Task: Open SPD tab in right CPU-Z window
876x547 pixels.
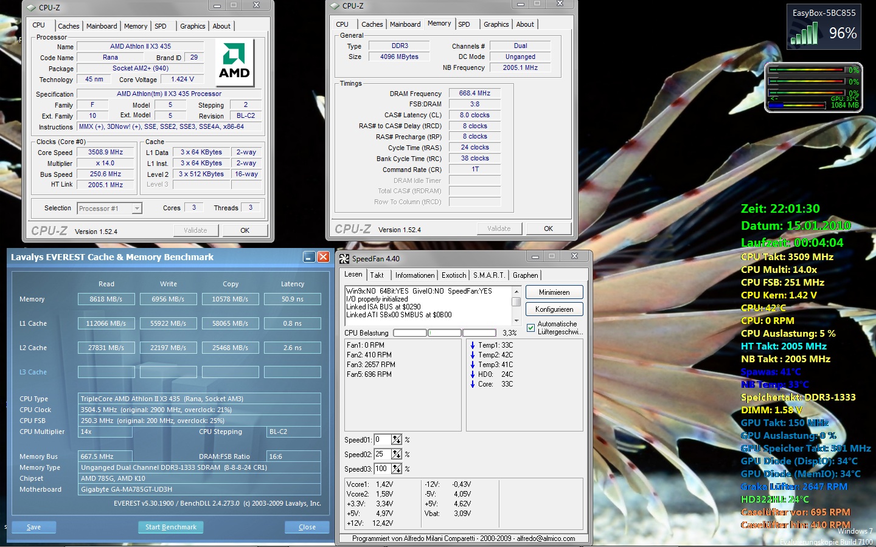Action: [464, 24]
